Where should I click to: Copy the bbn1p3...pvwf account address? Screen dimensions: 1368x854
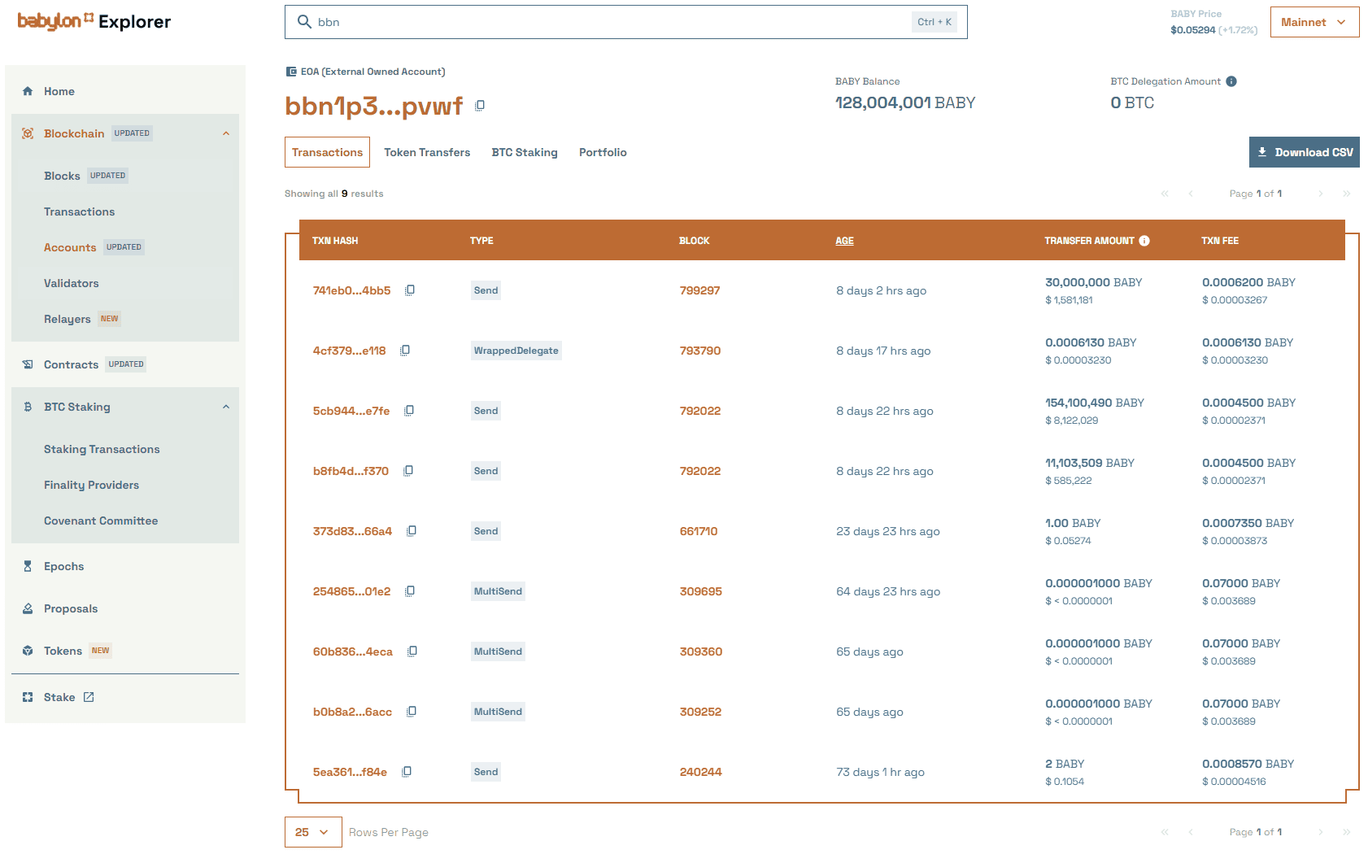tap(480, 106)
